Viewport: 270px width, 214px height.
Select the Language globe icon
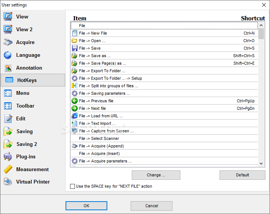pos(8,55)
